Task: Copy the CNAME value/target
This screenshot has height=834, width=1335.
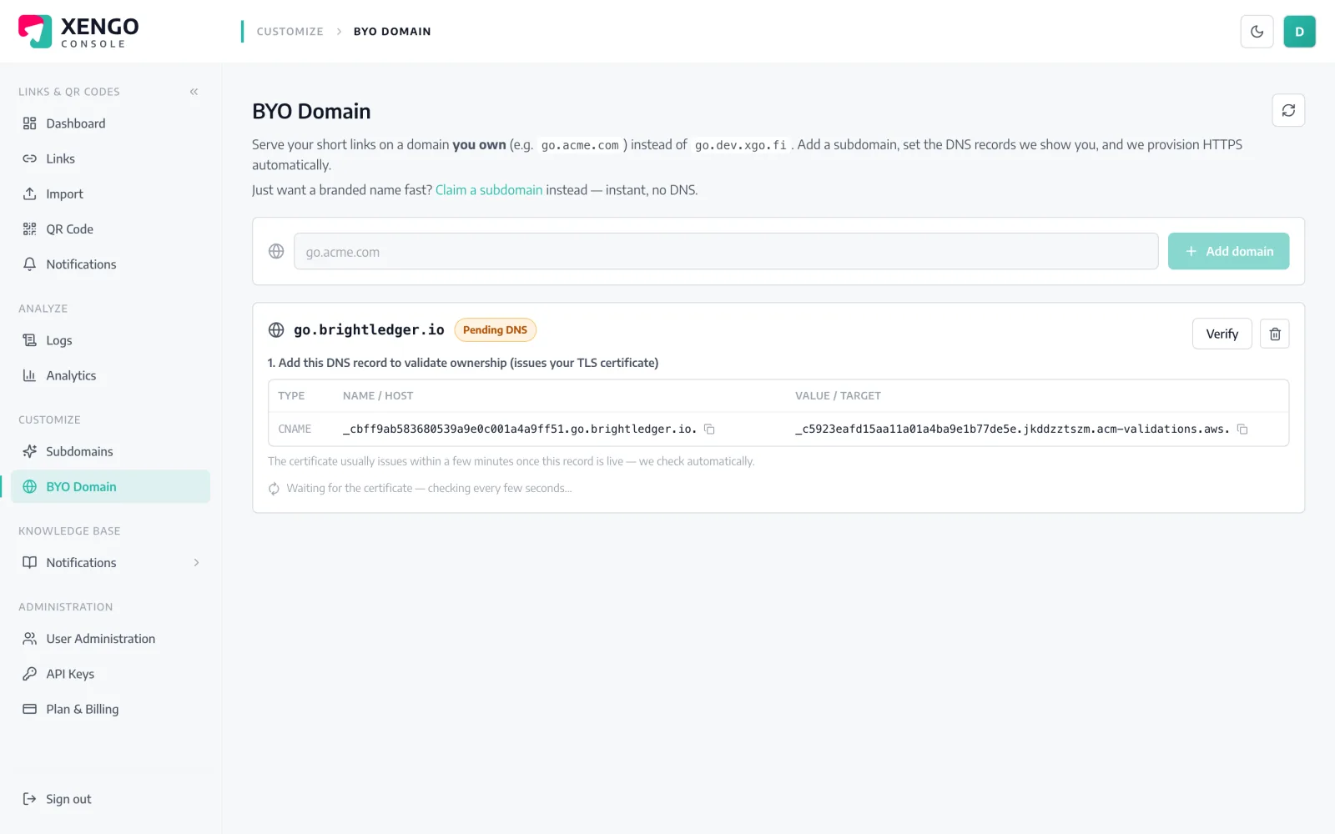Action: pos(1242,430)
